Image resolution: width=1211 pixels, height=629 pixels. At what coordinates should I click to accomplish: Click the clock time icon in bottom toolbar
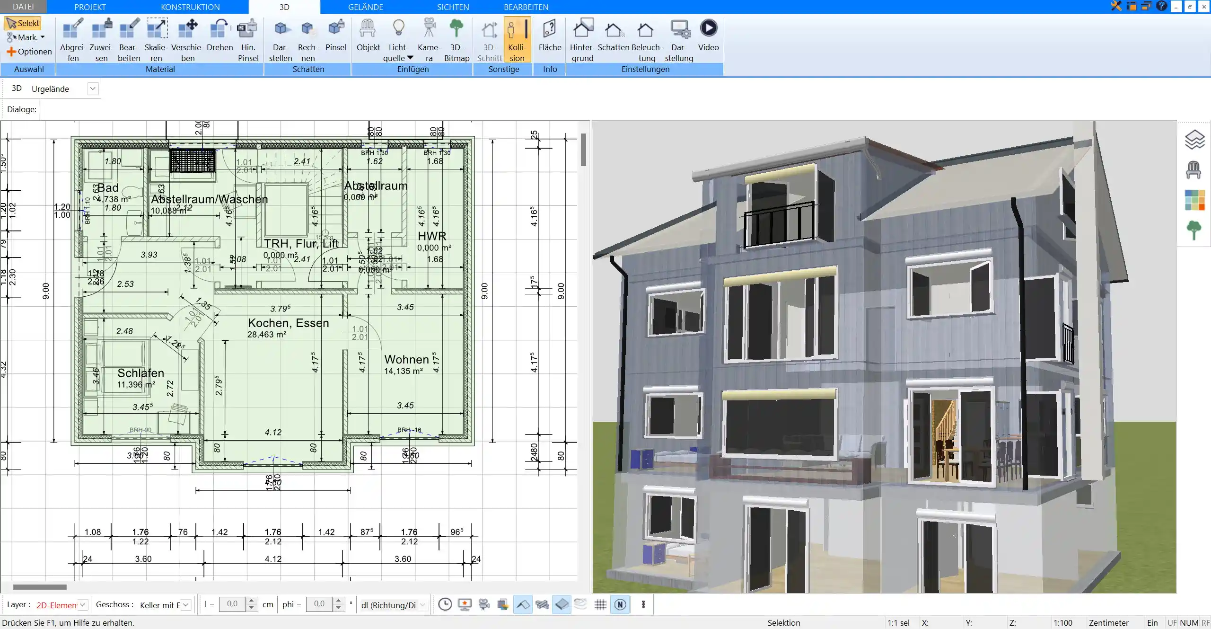point(445,604)
